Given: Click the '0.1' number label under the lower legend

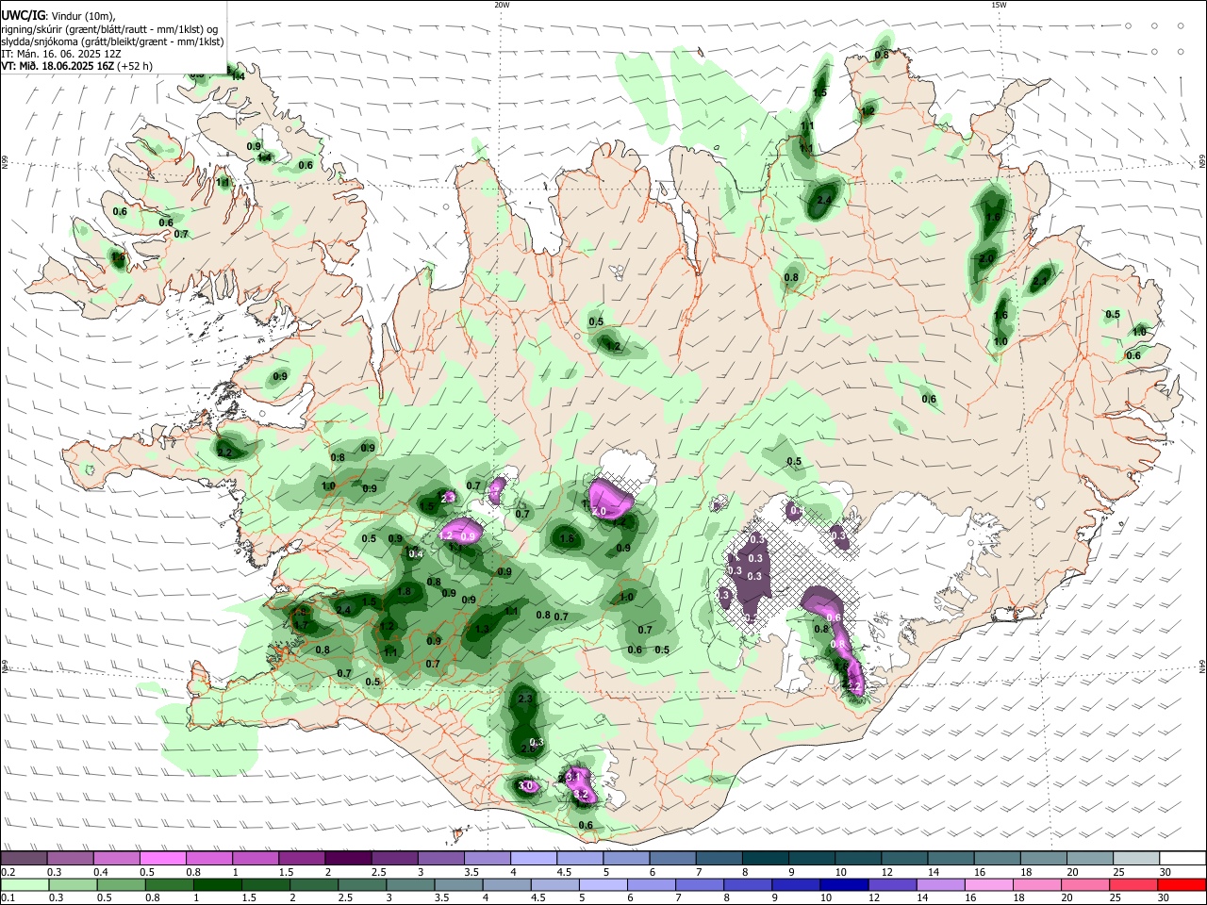Looking at the screenshot, I should coord(6,898).
